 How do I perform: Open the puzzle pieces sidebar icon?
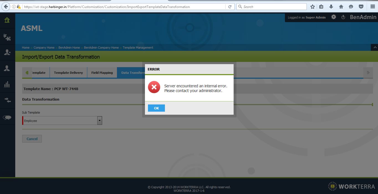(x=7, y=37)
